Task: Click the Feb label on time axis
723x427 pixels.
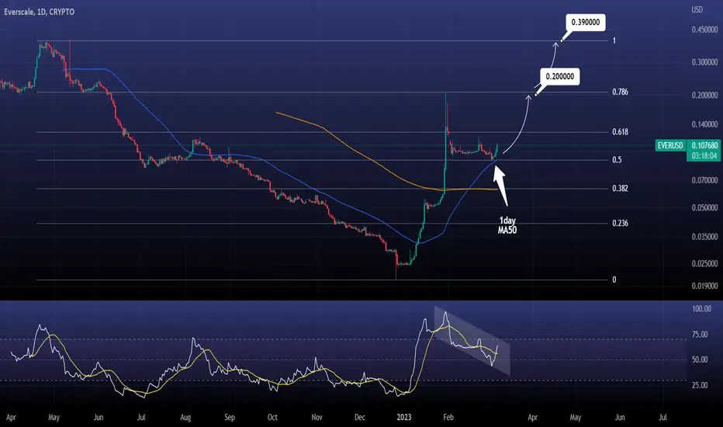Action: point(448,418)
